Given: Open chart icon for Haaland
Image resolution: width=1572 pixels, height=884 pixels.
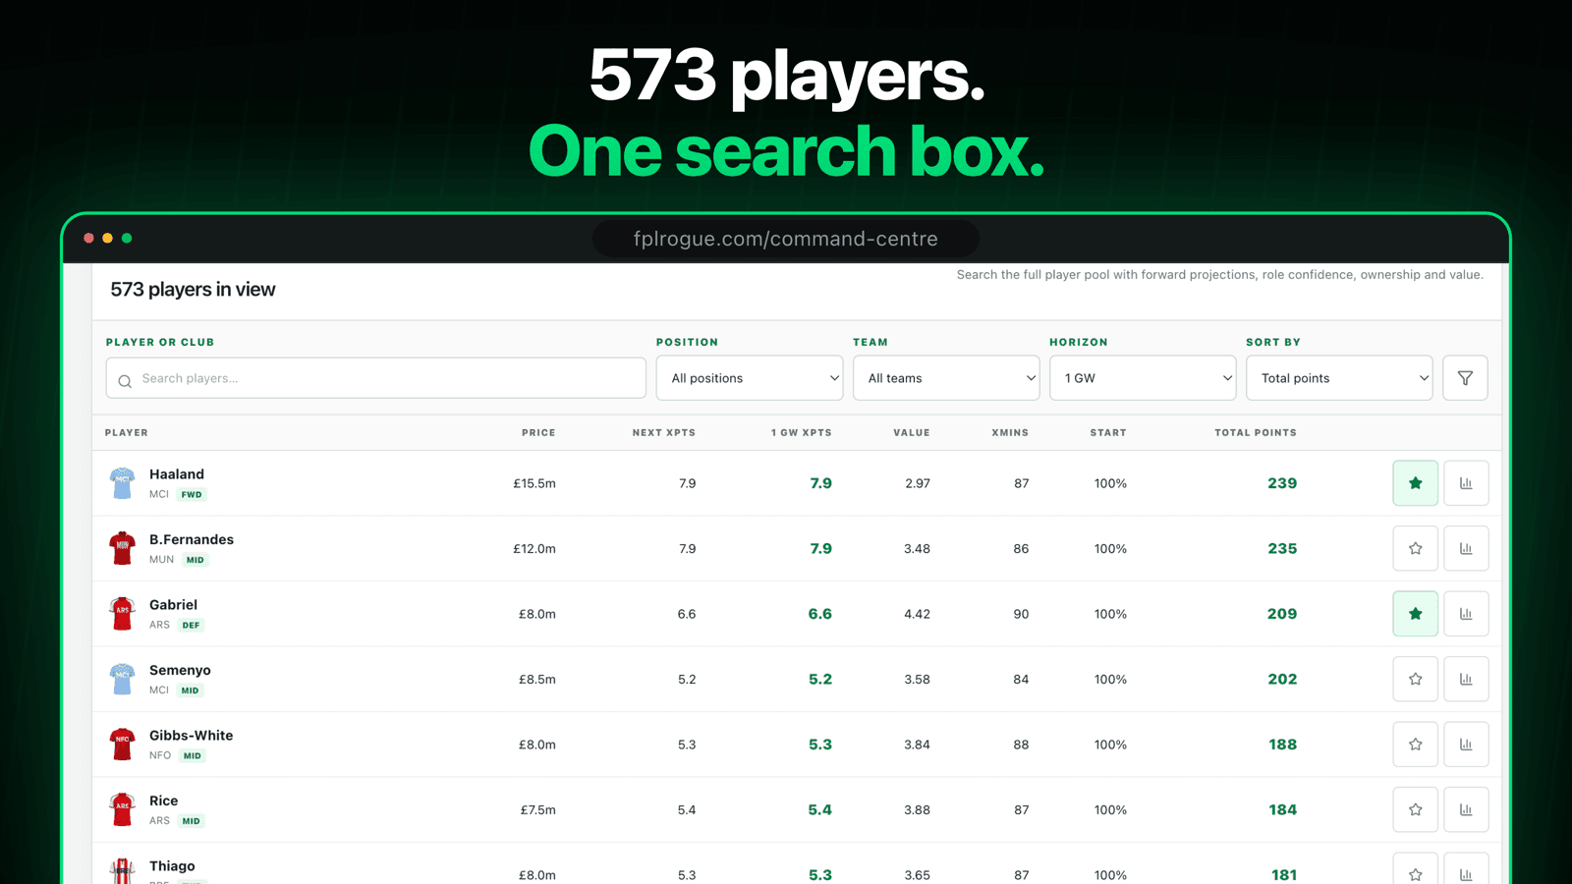Looking at the screenshot, I should tap(1466, 483).
